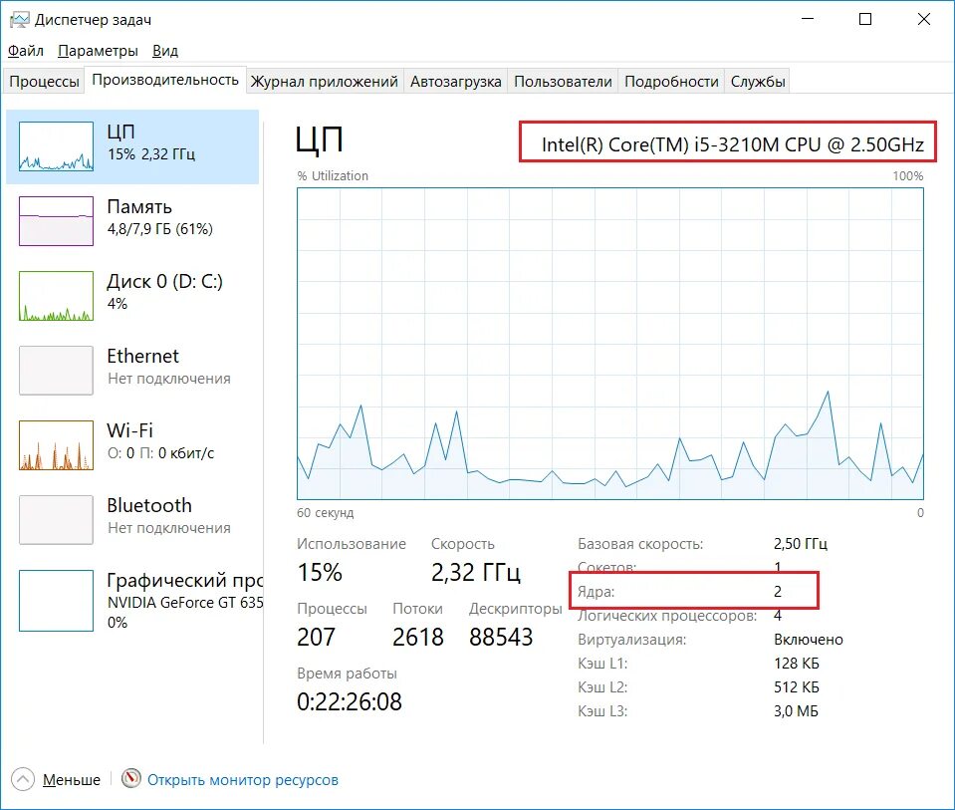Click the Меньше collapse arrow icon
This screenshot has width=955, height=810.
tap(23, 779)
